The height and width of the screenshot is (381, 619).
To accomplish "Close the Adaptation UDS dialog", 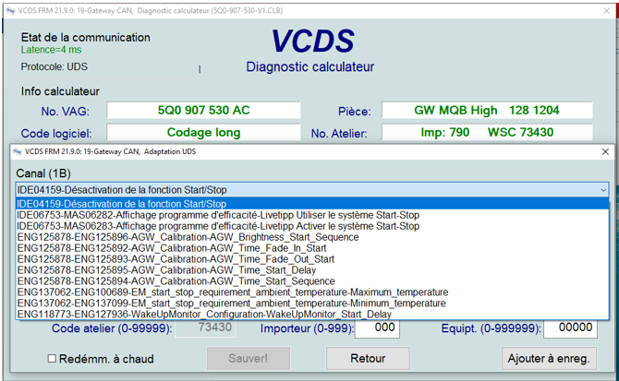I will (x=605, y=151).
